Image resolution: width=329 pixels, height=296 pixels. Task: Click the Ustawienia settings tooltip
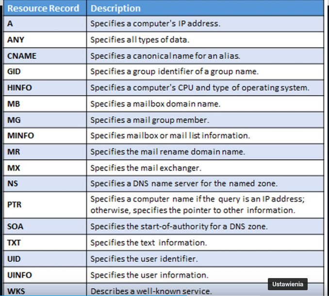pos(287,284)
